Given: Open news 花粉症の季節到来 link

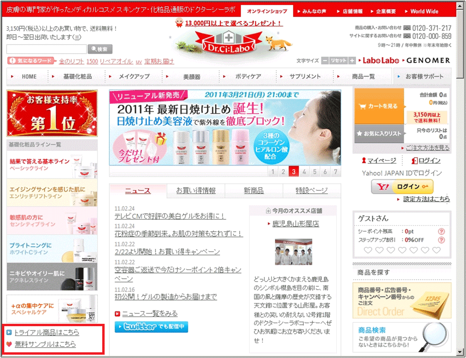Looking at the screenshot, I should coord(179,234).
